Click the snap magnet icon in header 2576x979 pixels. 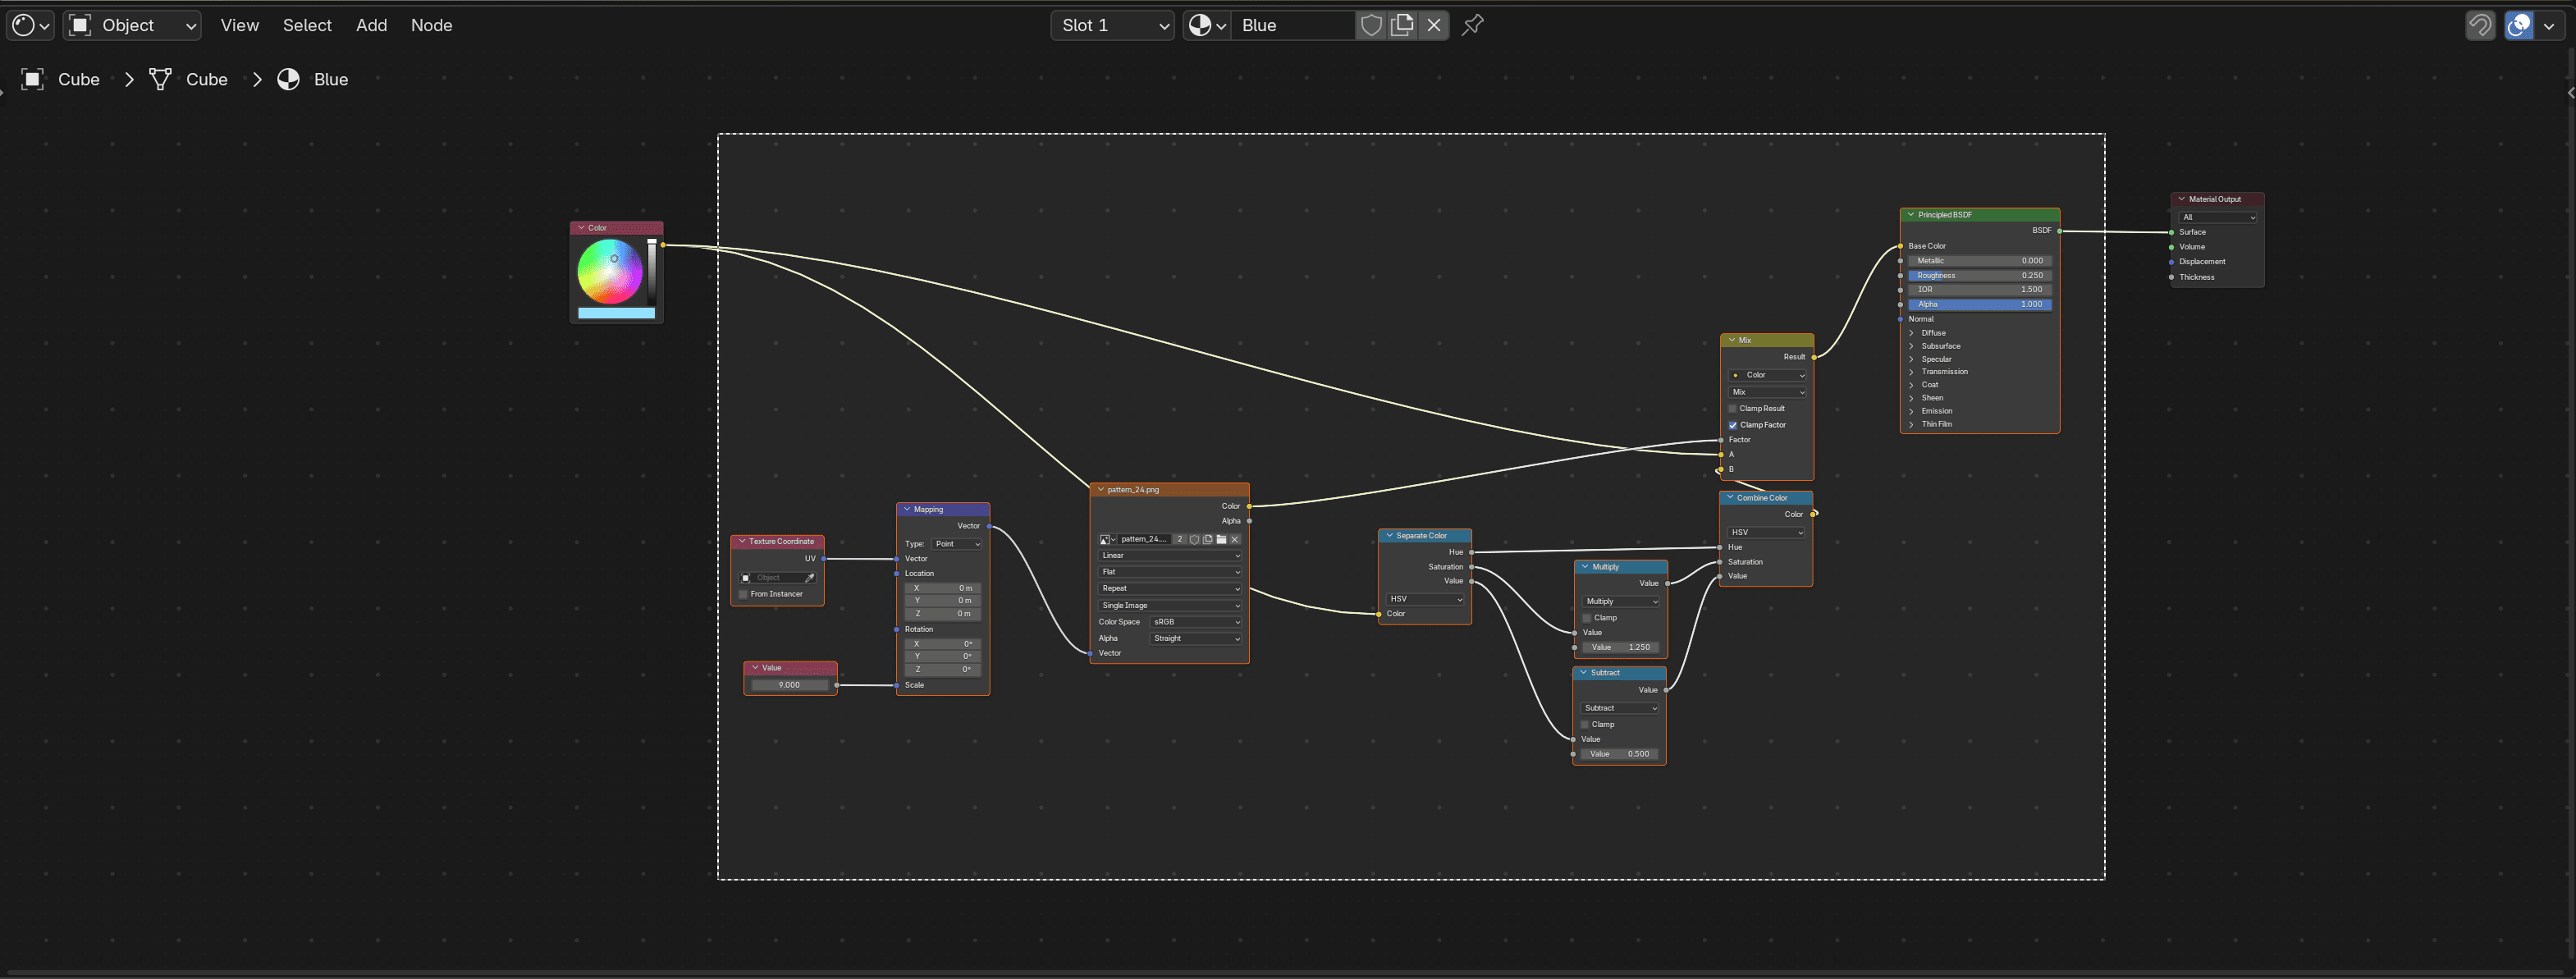2480,25
